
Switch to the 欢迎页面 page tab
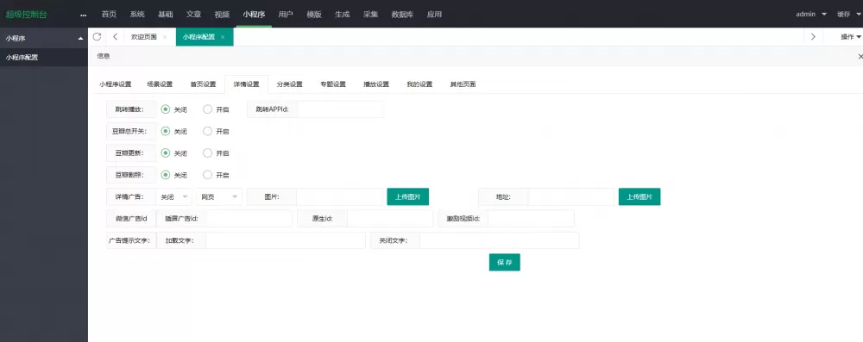click(x=143, y=37)
